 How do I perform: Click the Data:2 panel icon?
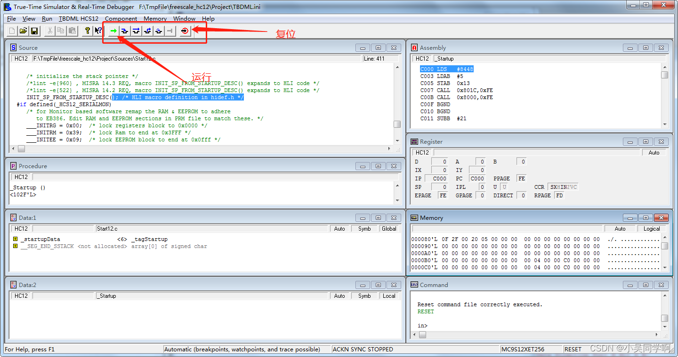pos(13,285)
